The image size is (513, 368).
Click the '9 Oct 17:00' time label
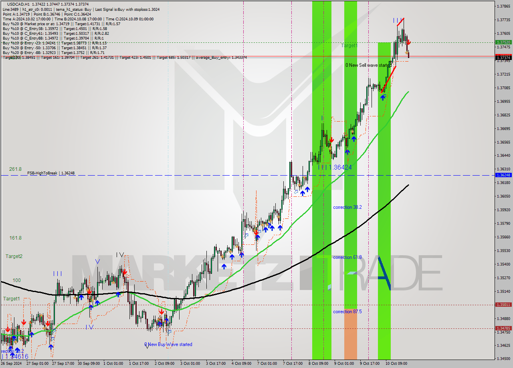(370, 364)
